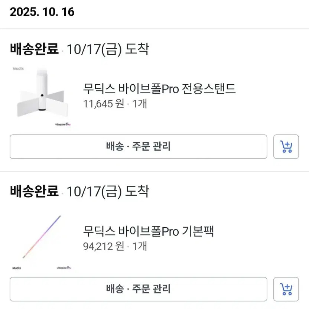The width and height of the screenshot is (309, 309).
Task: Click the rainbow light pole product thumbnail
Action: click(41, 238)
